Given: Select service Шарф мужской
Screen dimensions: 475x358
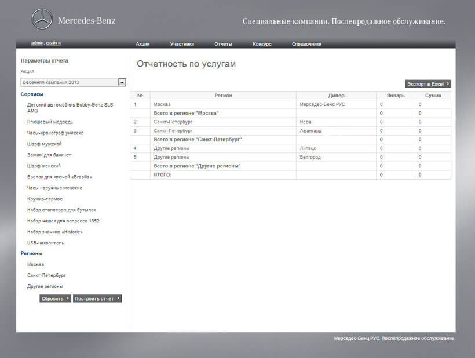Looking at the screenshot, I should (x=44, y=144).
